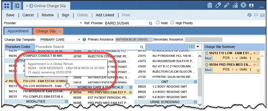Uncheck procedure 99394 PRD PREV MED
268x111 pixels.
71,92
